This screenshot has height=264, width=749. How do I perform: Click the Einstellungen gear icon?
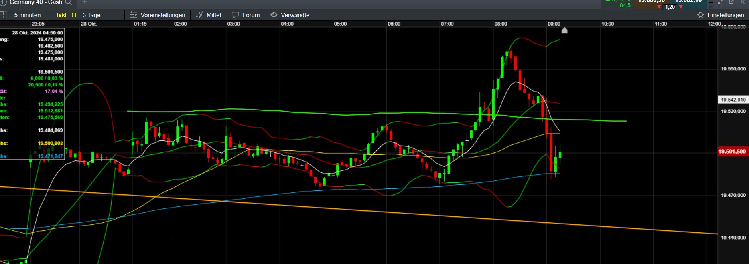pyautogui.click(x=700, y=15)
